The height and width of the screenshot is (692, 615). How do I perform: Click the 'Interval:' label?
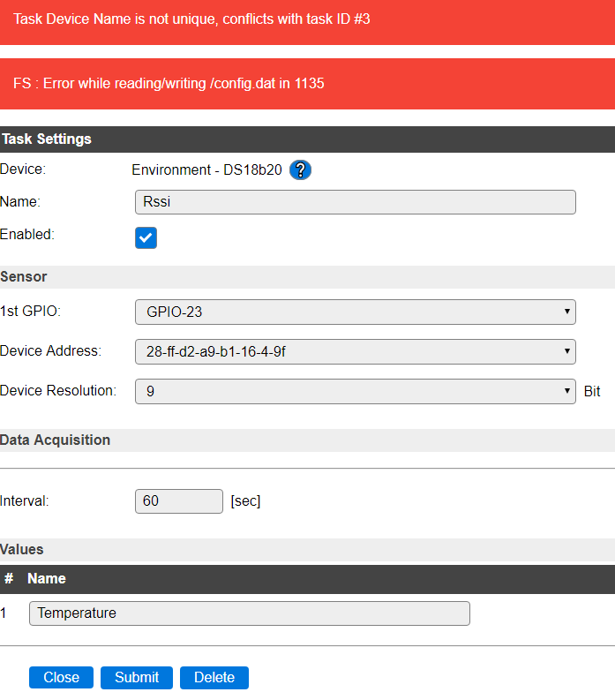(25, 501)
